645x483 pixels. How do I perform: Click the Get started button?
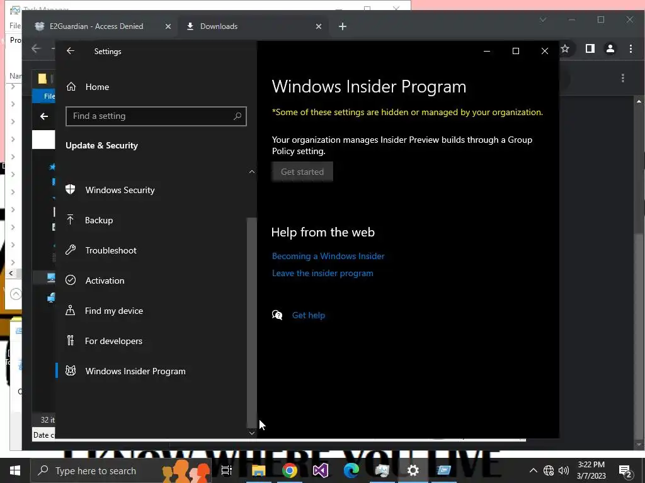[x=302, y=172]
